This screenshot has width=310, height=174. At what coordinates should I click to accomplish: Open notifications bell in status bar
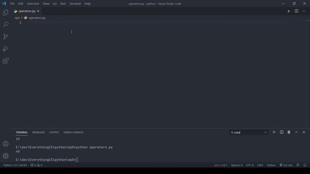coord(305,165)
